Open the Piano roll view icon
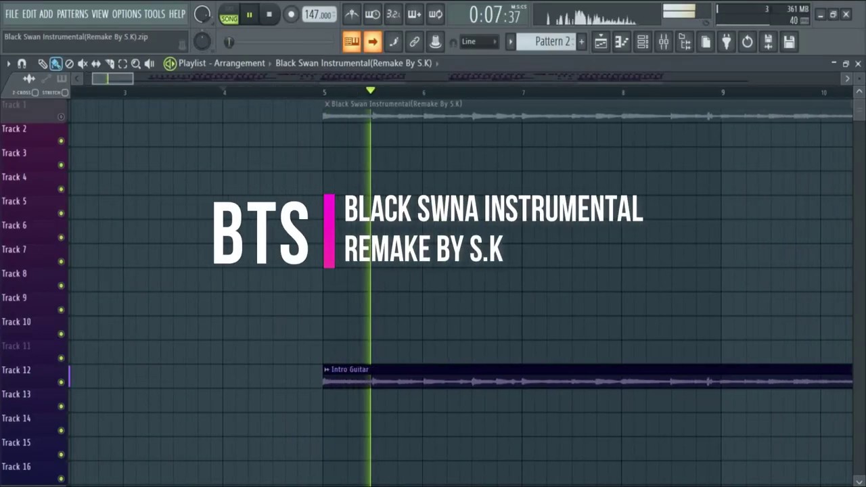 coord(622,42)
